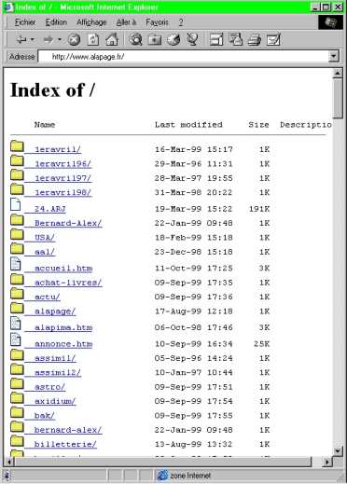This screenshot has height=484, width=347.
Task: Open the 1eravril96/ directory link
Action: click(x=62, y=164)
